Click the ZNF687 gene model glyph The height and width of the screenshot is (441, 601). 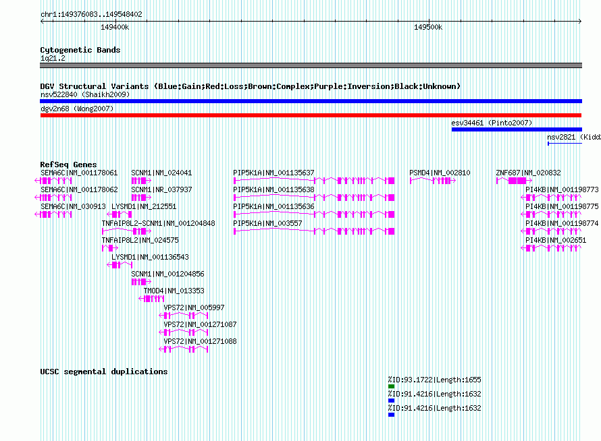click(514, 181)
